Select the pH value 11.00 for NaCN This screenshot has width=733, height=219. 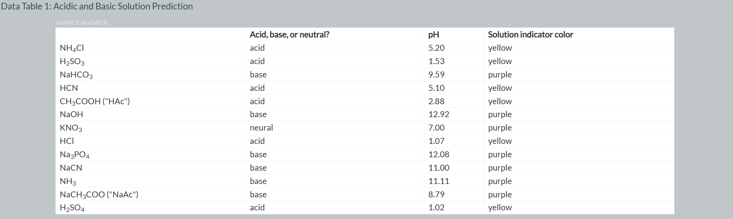pos(439,168)
